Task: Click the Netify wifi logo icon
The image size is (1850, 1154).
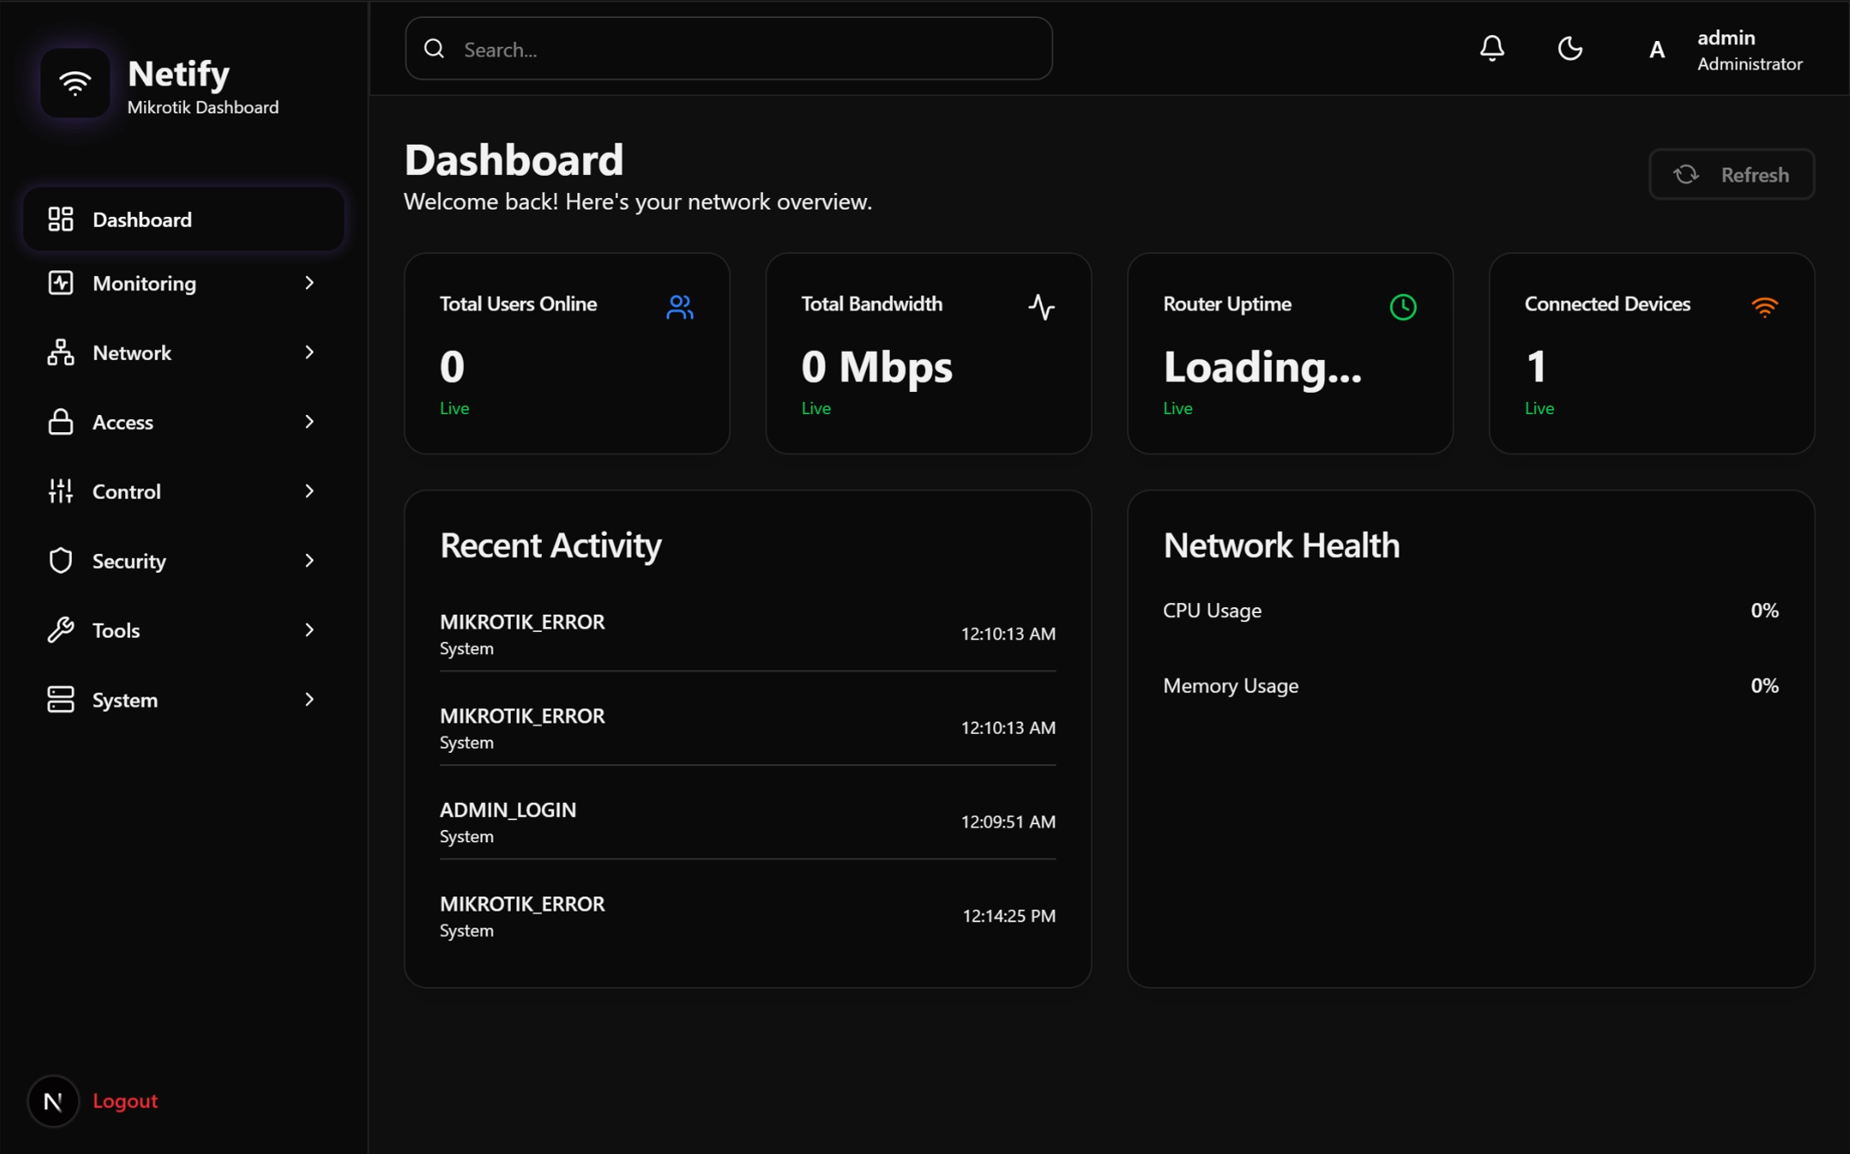Action: coord(75,83)
